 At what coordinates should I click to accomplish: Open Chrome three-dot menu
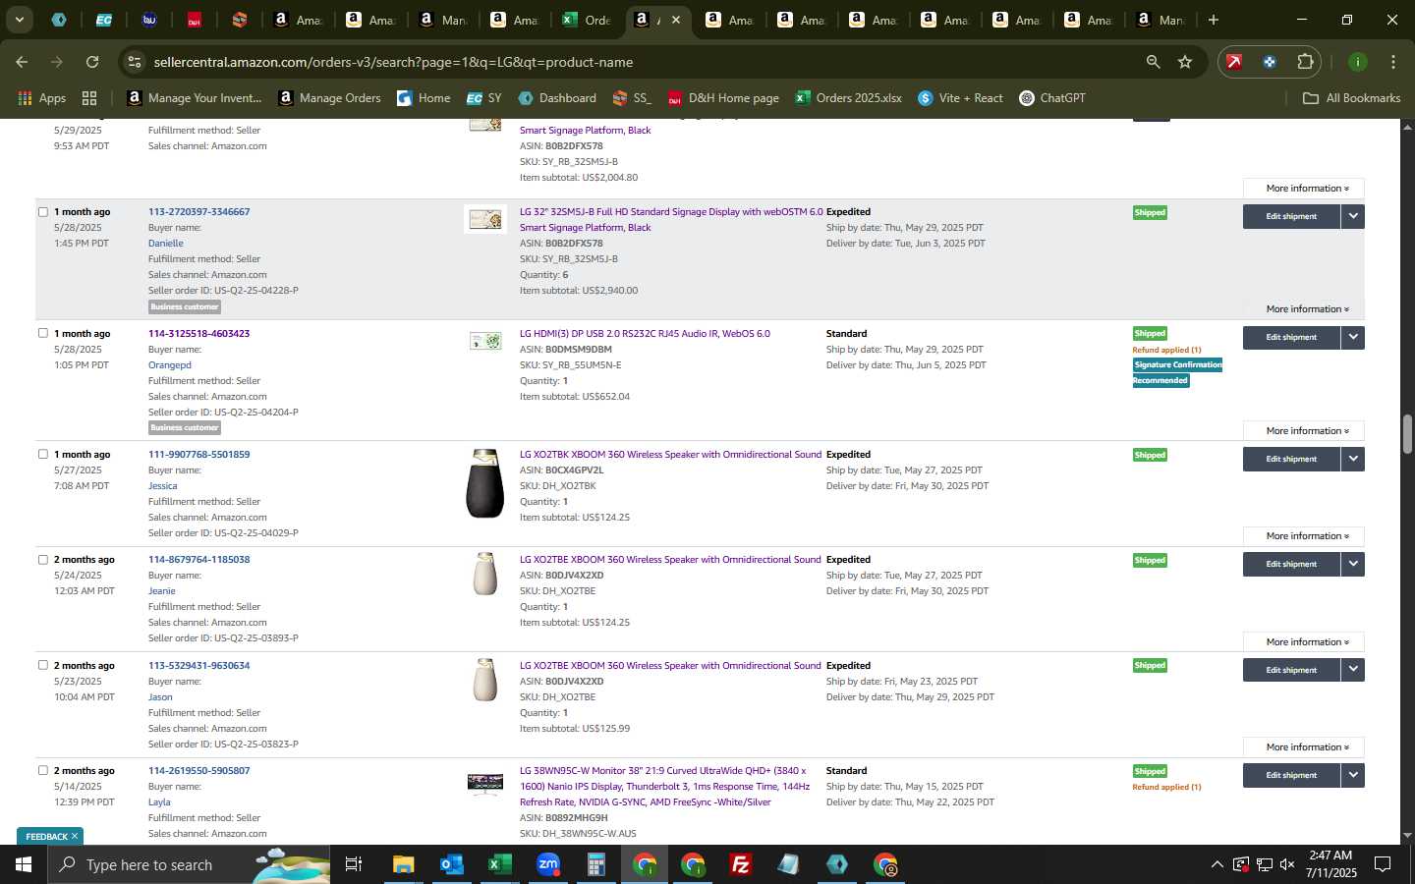point(1392,62)
